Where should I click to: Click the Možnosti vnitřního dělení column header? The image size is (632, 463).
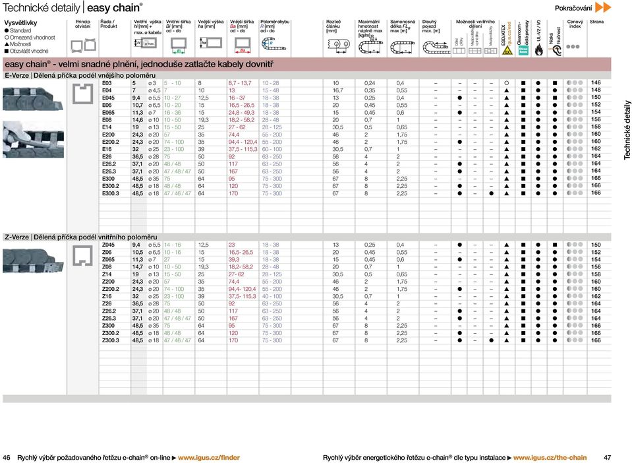(x=475, y=24)
